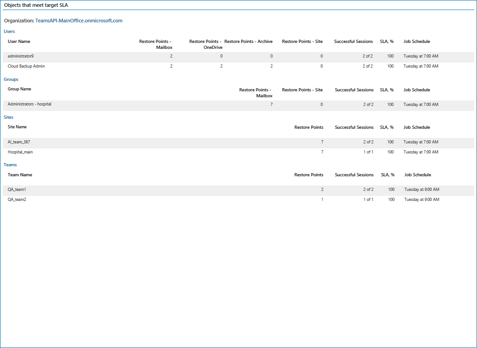Click the User Name column header
The image size is (477, 348).
[19, 42]
